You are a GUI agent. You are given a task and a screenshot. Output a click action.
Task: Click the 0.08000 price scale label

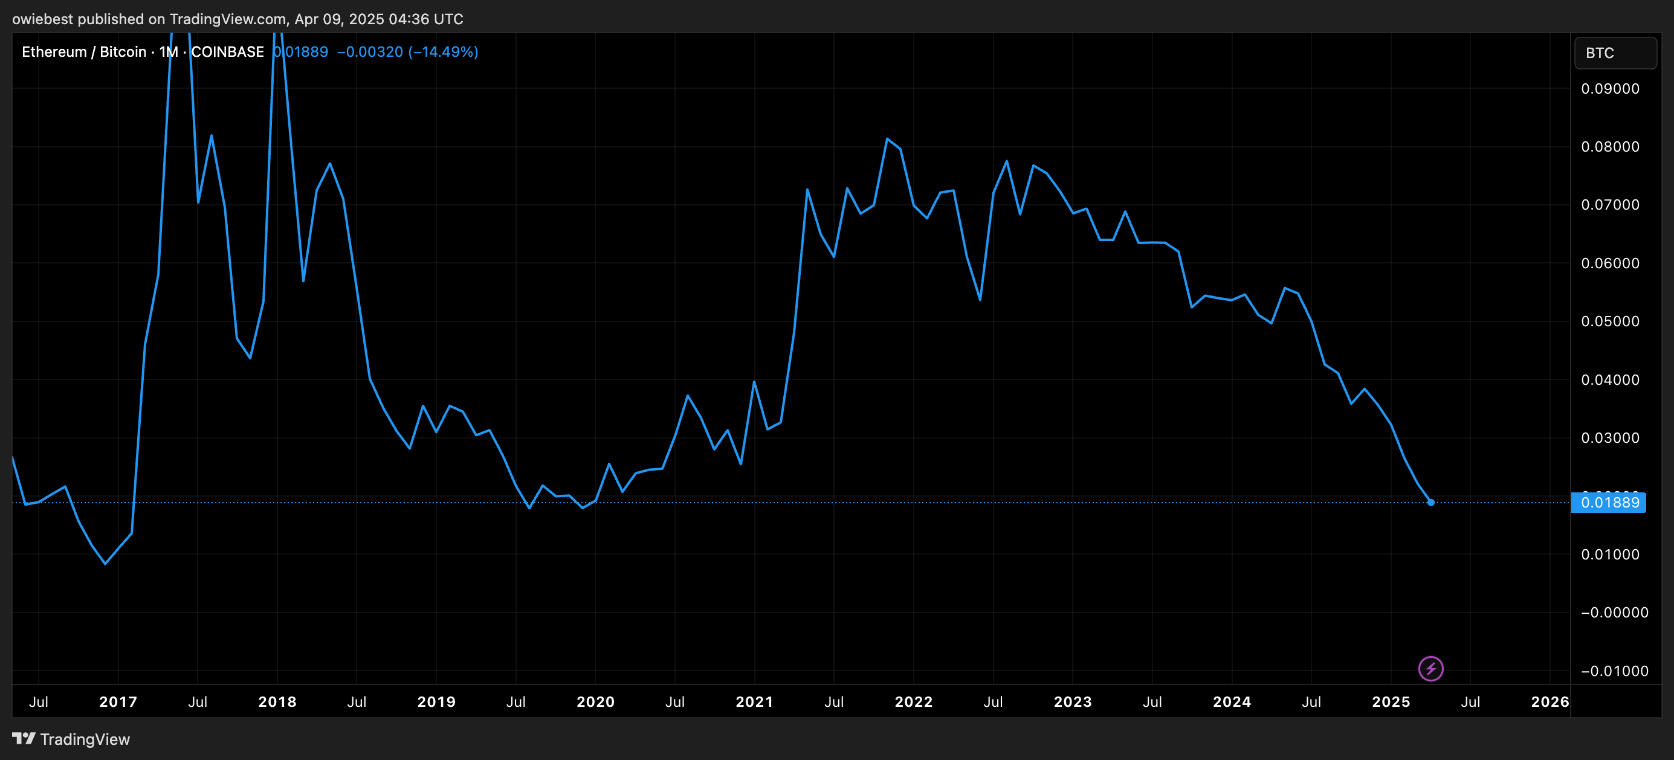1610,147
